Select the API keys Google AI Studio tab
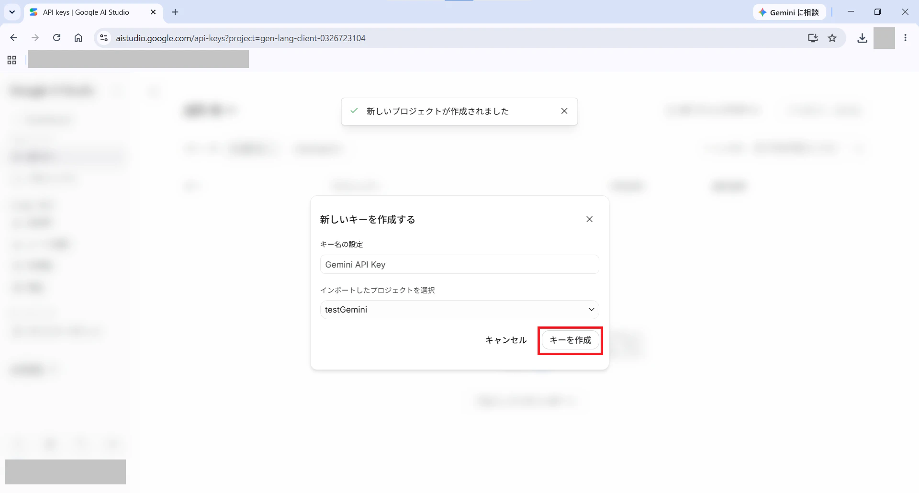The image size is (919, 493). coord(86,12)
